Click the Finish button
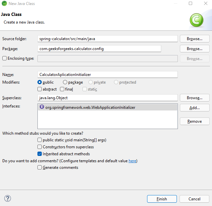This screenshot has width=212, height=206. coord(162,199)
